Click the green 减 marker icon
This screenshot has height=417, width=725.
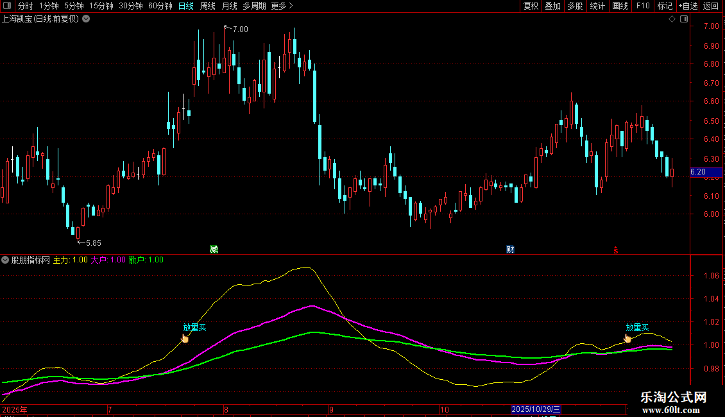coord(214,249)
